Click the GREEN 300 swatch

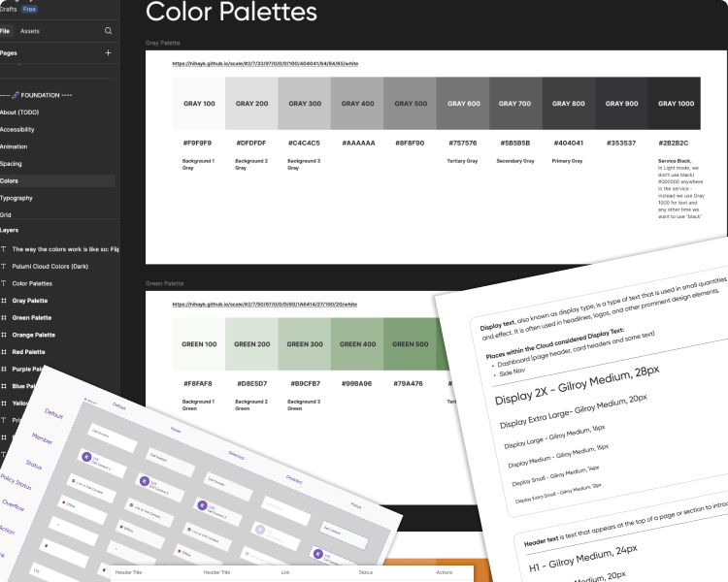[x=305, y=344]
